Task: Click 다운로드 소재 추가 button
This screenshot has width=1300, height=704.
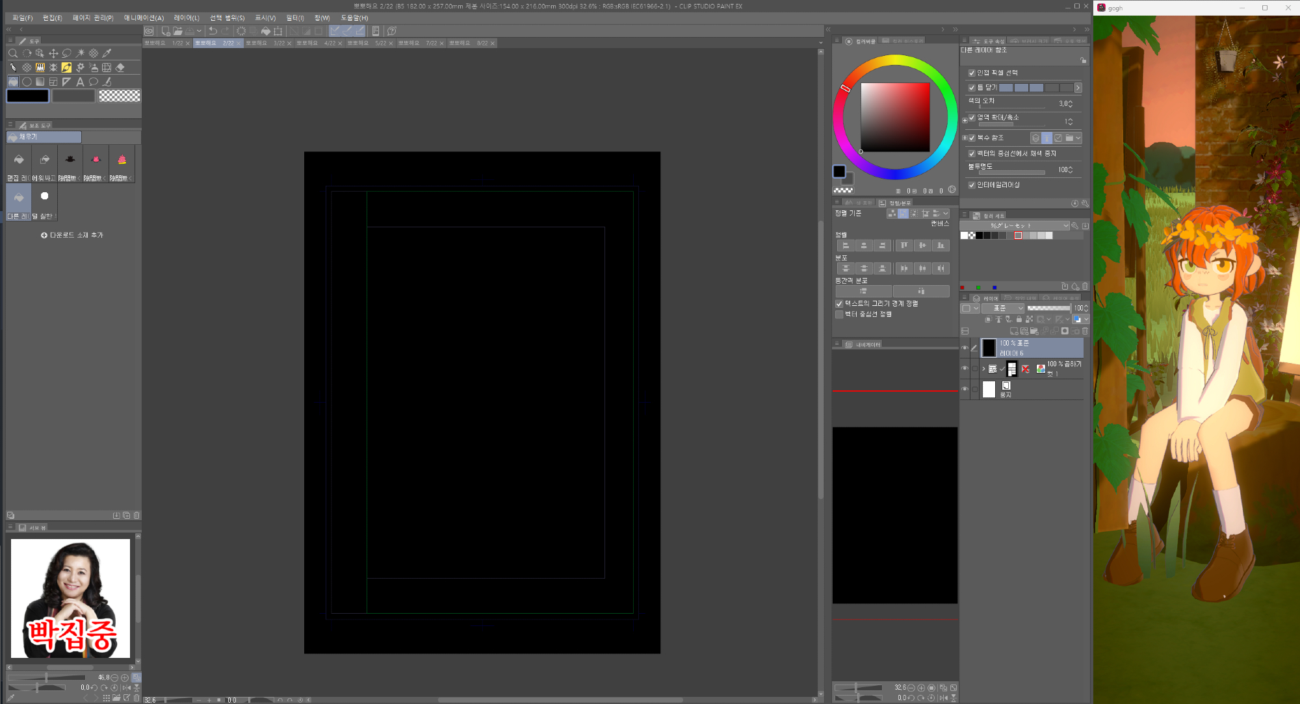Action: pyautogui.click(x=72, y=235)
